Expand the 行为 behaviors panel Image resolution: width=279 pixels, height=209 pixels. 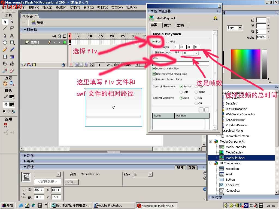click(x=213, y=197)
